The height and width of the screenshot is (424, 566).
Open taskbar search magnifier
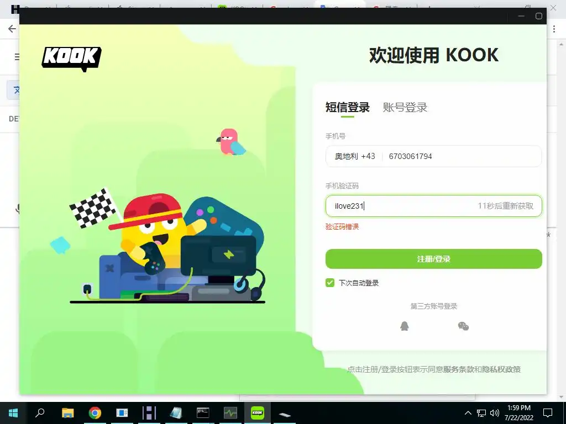tap(40, 413)
